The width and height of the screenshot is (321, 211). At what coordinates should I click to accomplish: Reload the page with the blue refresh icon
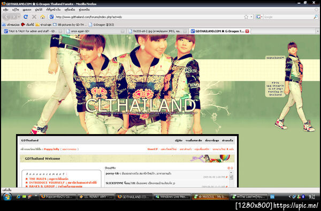coord(26,17)
